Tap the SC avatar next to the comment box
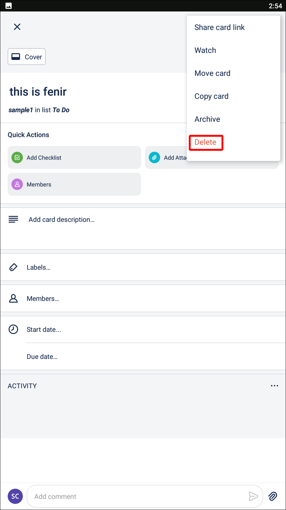The width and height of the screenshot is (286, 510). [x=15, y=496]
